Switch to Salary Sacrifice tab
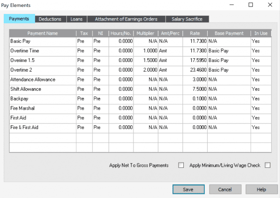The width and height of the screenshot is (280, 198). (x=187, y=19)
